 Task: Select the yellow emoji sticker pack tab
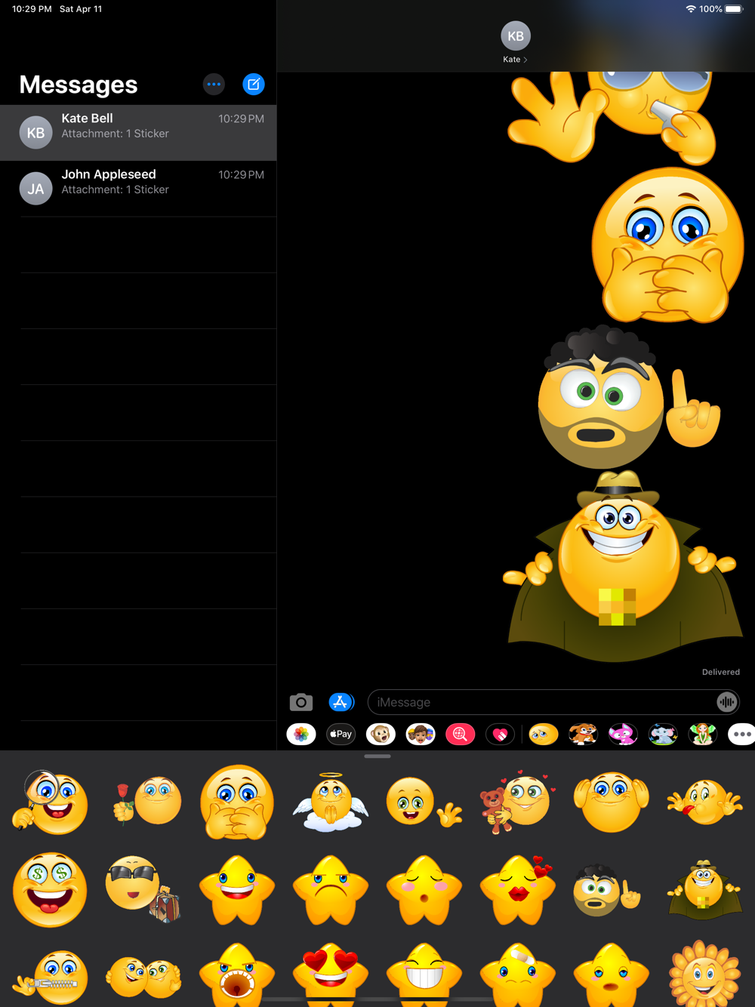pyautogui.click(x=544, y=734)
